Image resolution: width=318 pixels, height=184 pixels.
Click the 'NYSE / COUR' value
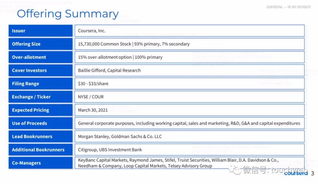click(91, 97)
